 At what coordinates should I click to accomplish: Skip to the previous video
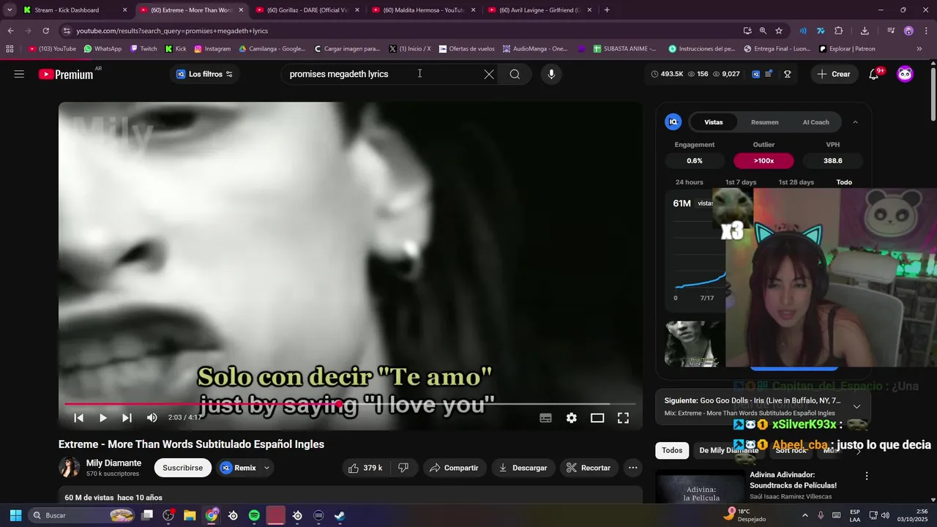click(x=78, y=418)
